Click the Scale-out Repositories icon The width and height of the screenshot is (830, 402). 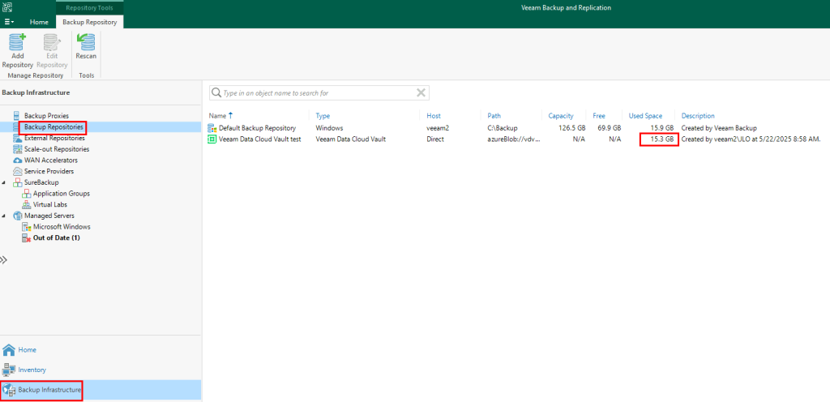coord(18,149)
